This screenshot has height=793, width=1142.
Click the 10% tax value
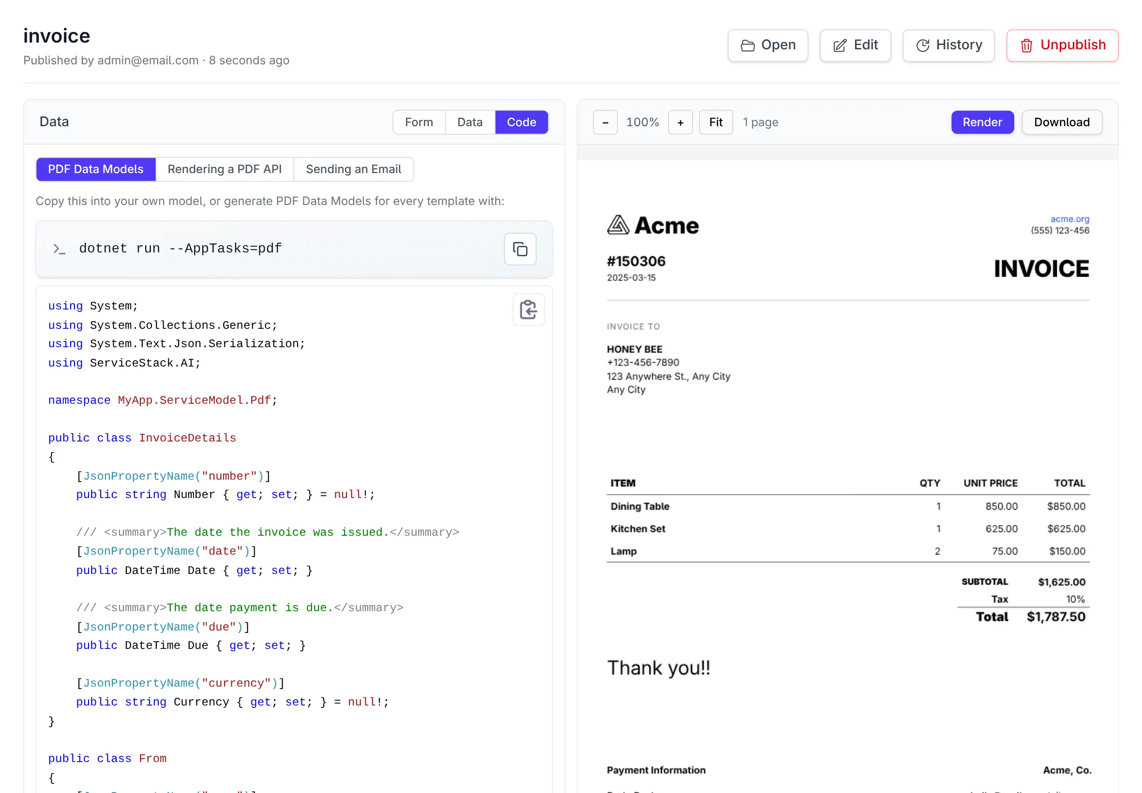1075,599
